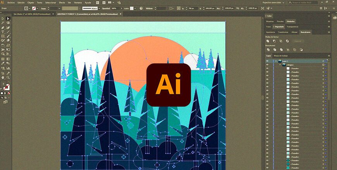Switch to the Transparencia tab

292,27
